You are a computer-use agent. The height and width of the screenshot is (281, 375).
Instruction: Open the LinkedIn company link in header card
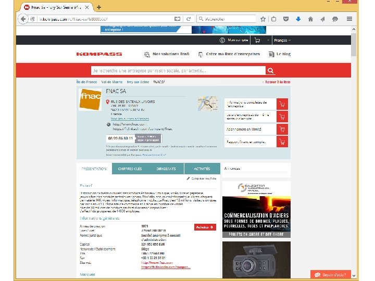142,129
